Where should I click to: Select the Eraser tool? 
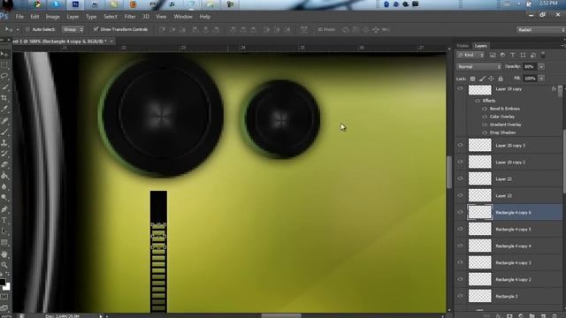[4, 165]
